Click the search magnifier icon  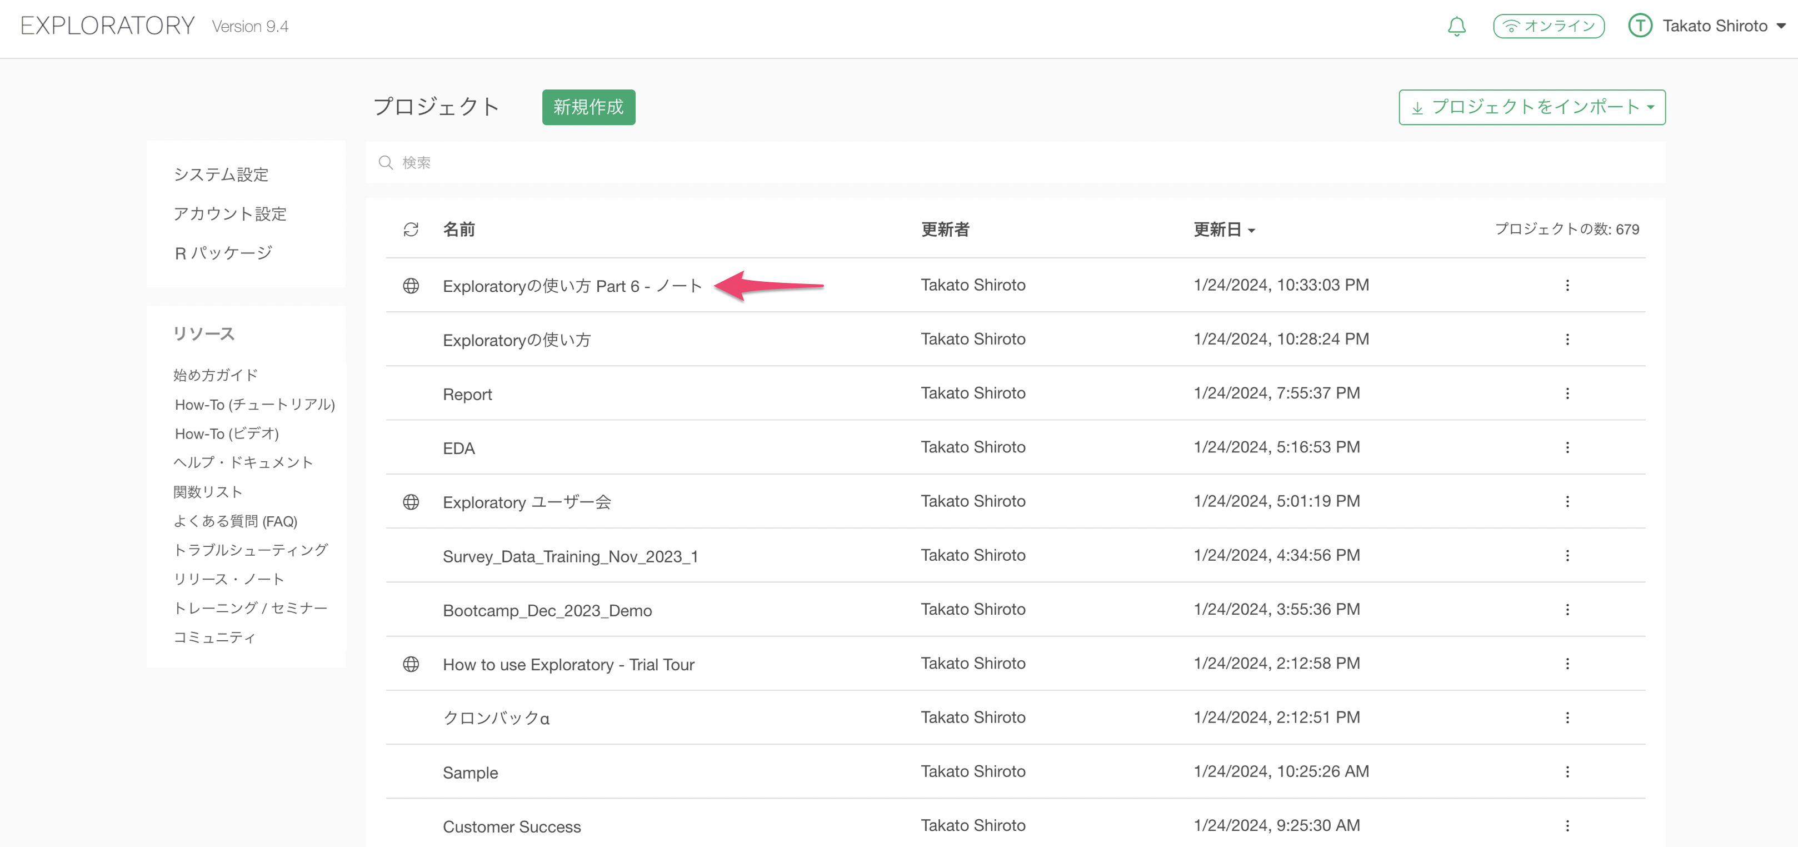[385, 163]
